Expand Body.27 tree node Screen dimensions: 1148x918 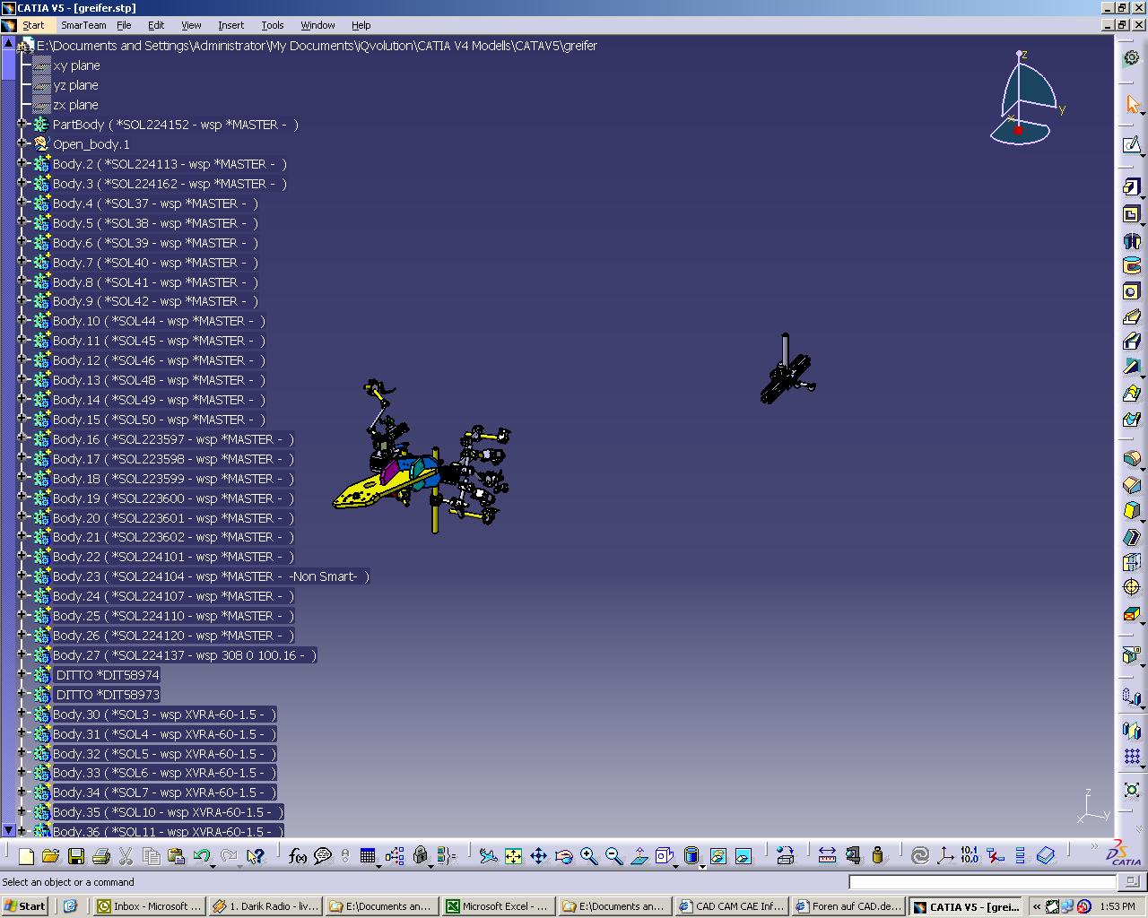(22, 654)
